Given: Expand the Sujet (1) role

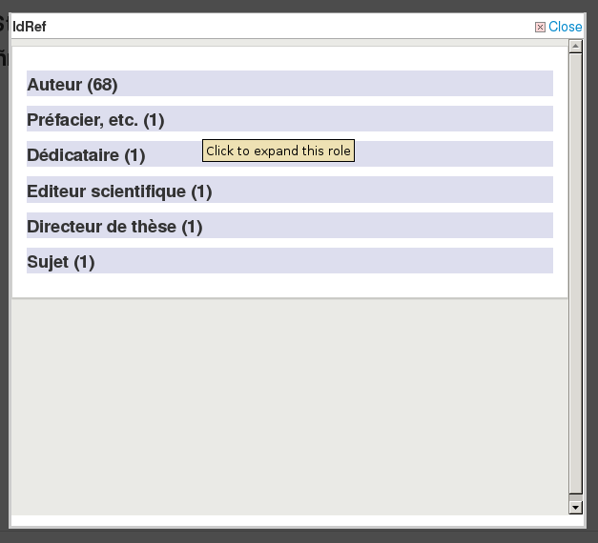Looking at the screenshot, I should 61,262.
